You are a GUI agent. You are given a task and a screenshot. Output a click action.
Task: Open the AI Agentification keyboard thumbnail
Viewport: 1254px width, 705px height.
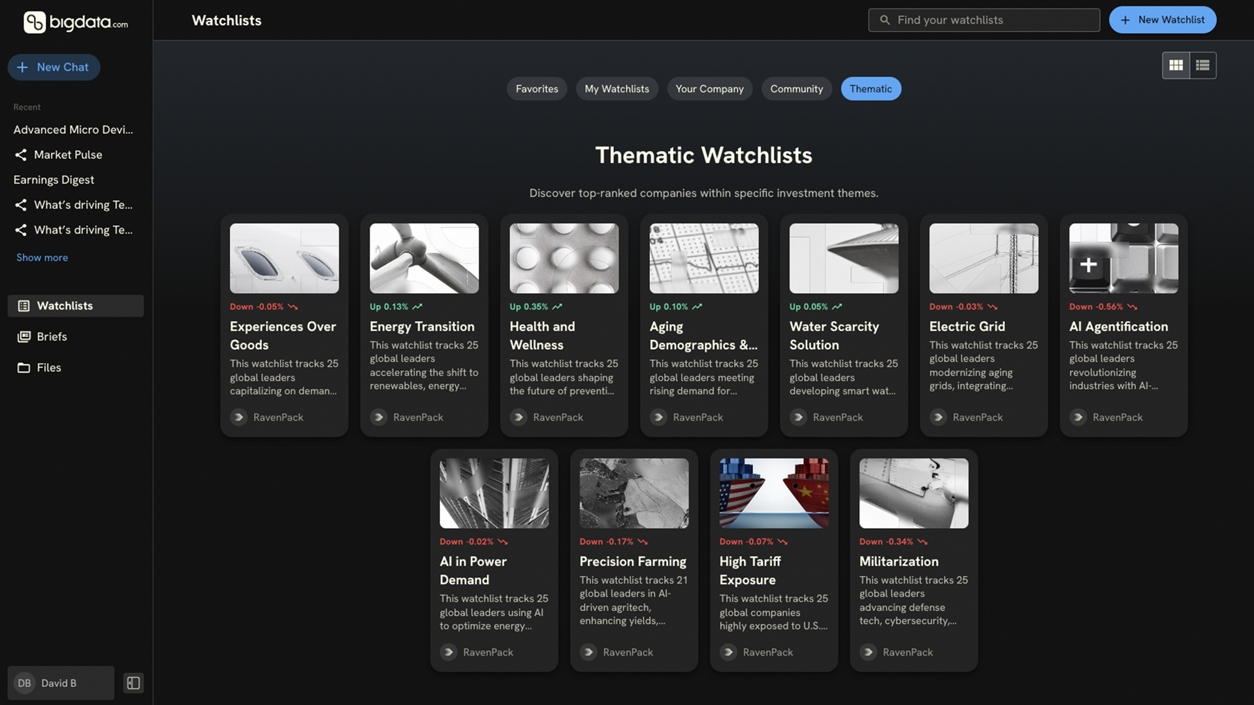1123,258
